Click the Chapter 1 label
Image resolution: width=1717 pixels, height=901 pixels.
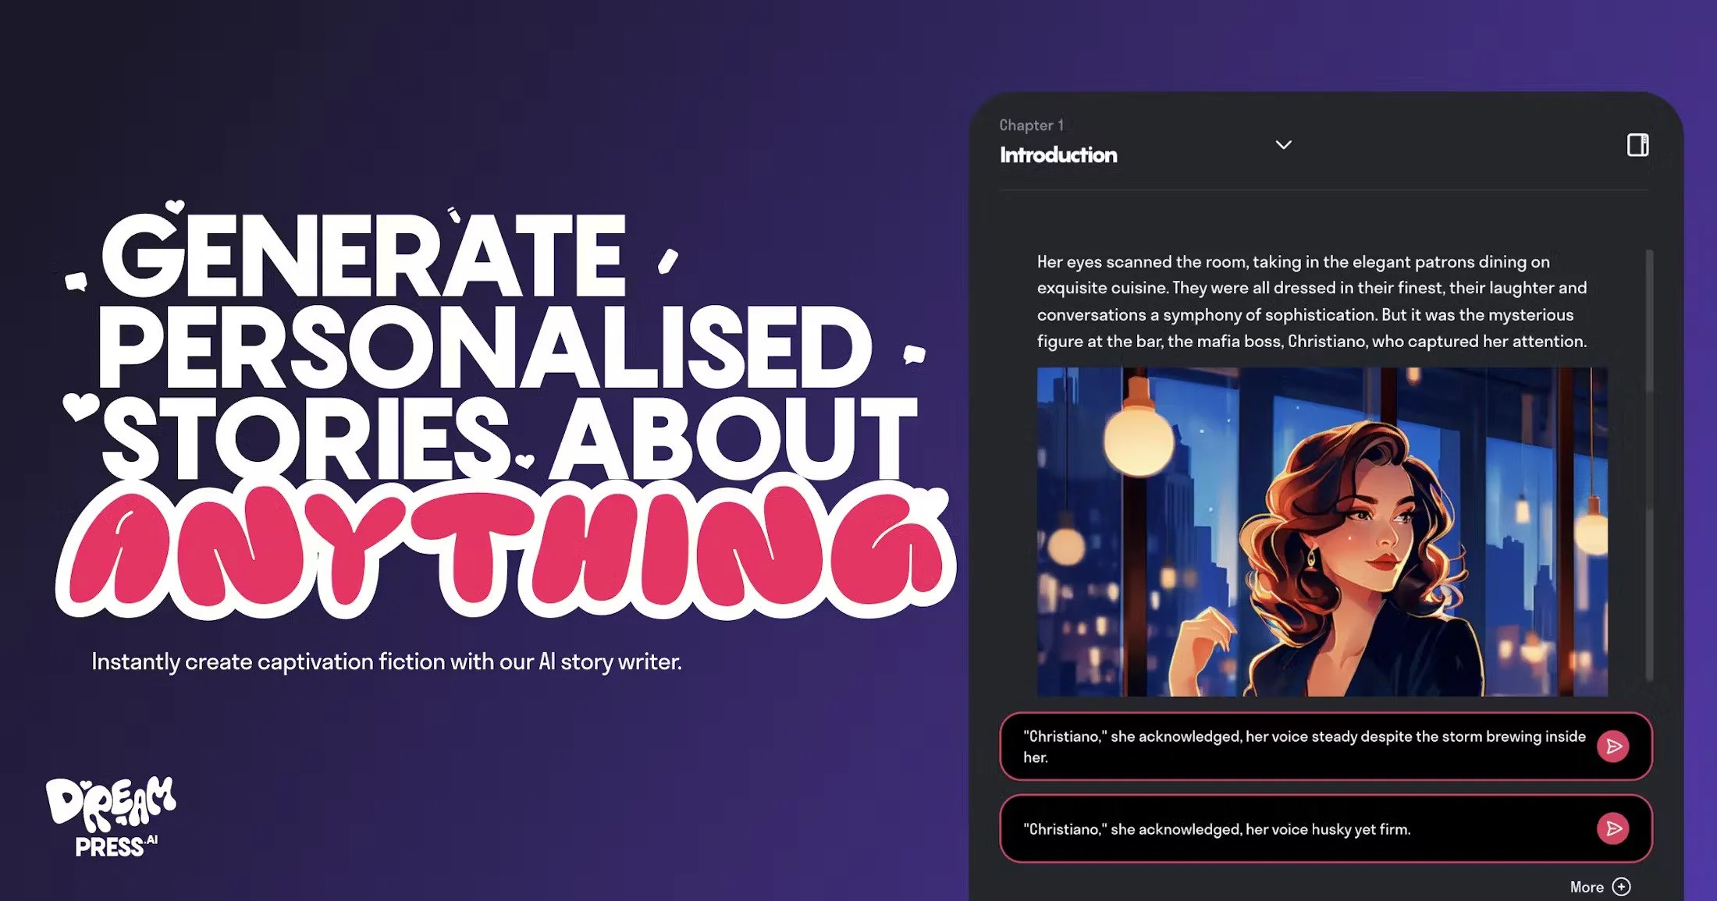pyautogui.click(x=1031, y=125)
